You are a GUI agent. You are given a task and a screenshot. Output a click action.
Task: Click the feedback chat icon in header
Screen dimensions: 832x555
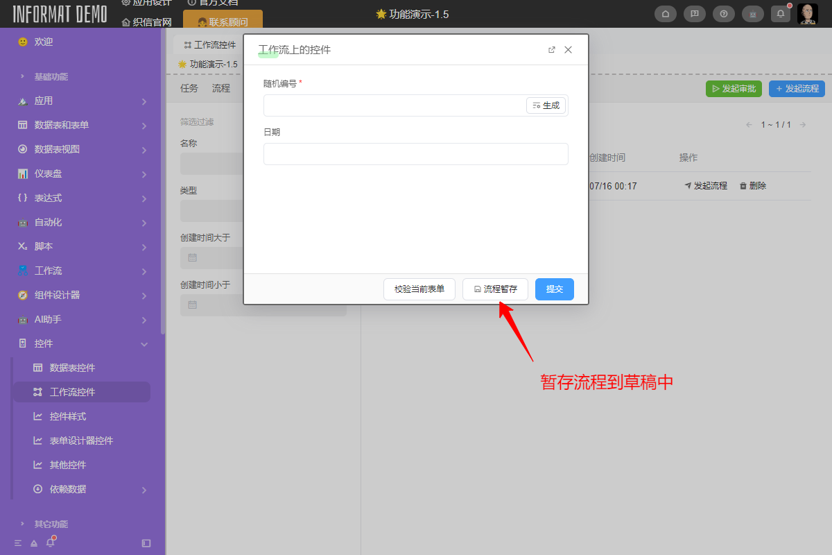coord(695,14)
